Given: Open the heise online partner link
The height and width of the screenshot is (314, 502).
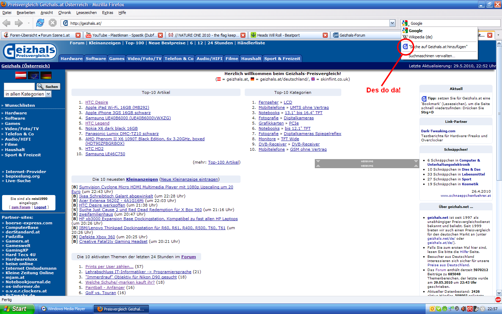Looking at the screenshot, I should click(x=19, y=264).
